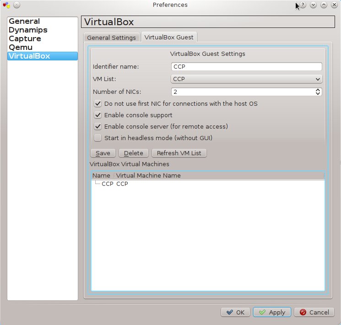Toggle Enable console support checkbox
The width and height of the screenshot is (341, 325).
tap(98, 115)
